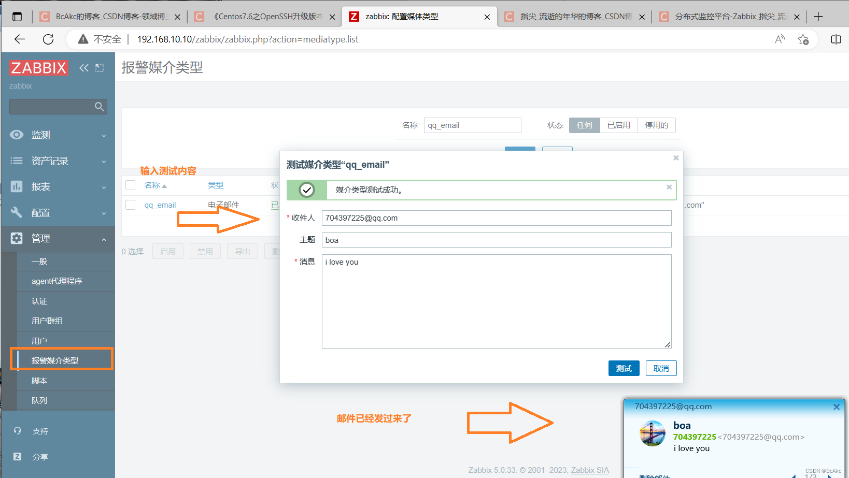Add page to favorites star icon
Image resolution: width=849 pixels, height=478 pixels.
coord(803,39)
